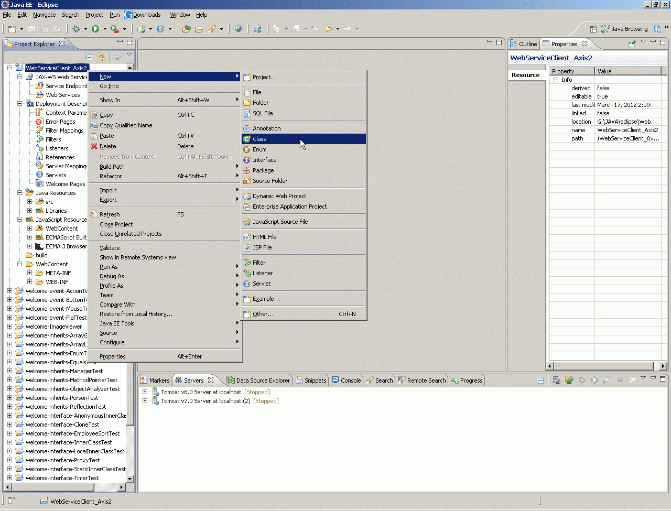The width and height of the screenshot is (671, 511).
Task: Click the Print icon in the toolbar
Action: click(57, 29)
